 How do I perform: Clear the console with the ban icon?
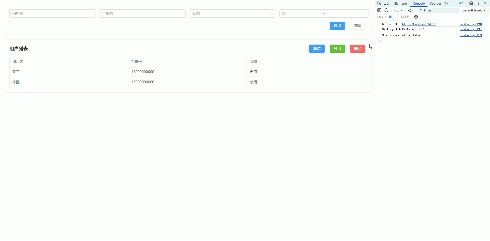[x=386, y=10]
